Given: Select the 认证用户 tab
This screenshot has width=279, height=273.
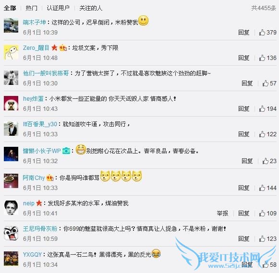Looking at the screenshot, I should [58, 8].
